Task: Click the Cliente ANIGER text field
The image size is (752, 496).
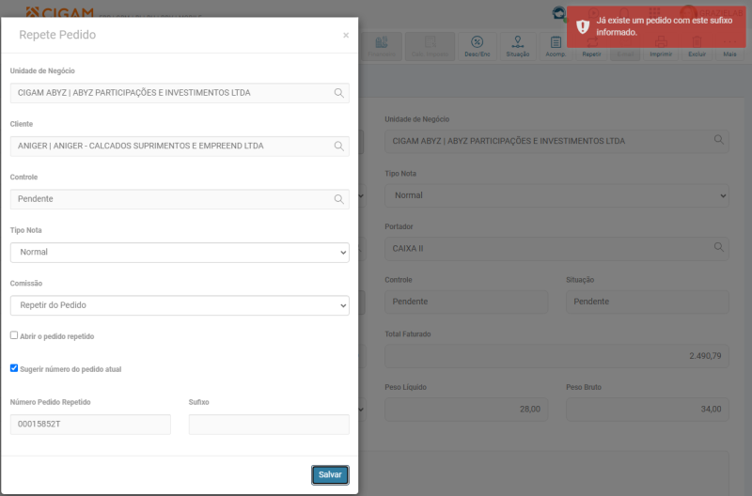Action: [180, 147]
